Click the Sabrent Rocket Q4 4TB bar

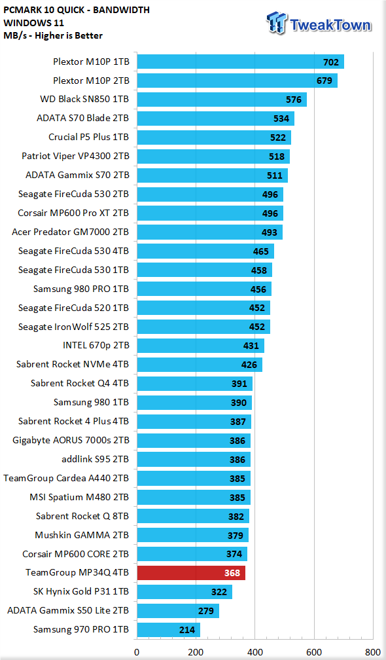pos(195,384)
